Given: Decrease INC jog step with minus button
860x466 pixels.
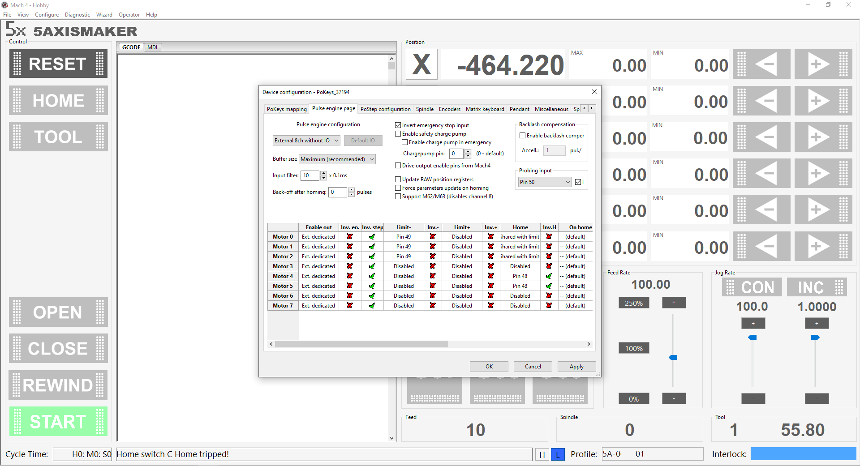Looking at the screenshot, I should tap(817, 398).
